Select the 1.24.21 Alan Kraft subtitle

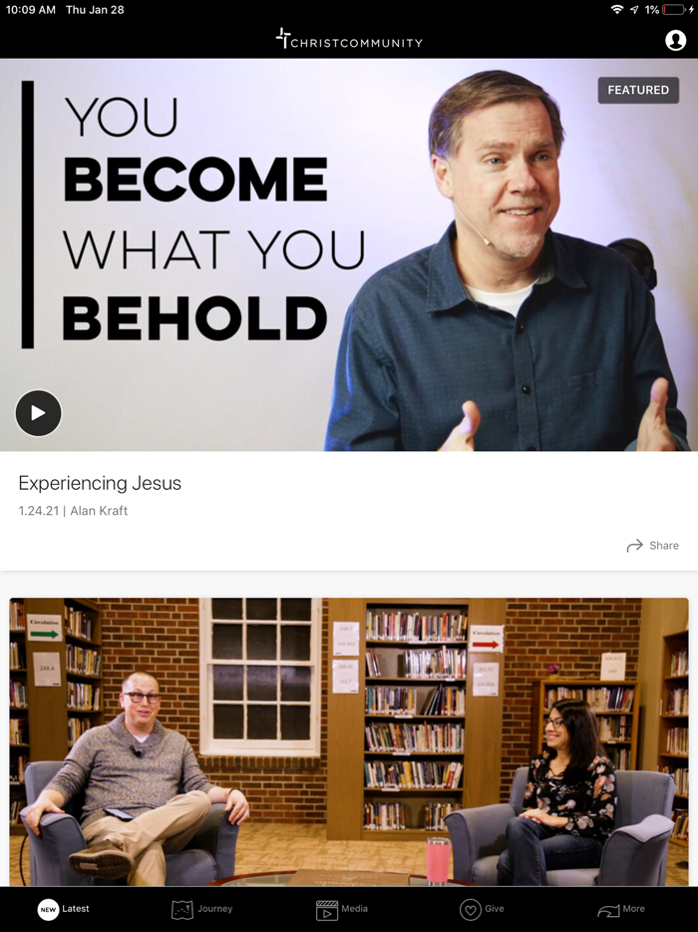point(73,511)
